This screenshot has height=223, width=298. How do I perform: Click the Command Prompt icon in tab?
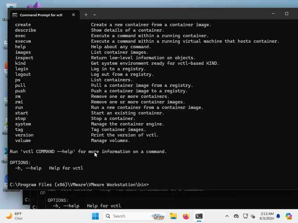pyautogui.click(x=15, y=15)
